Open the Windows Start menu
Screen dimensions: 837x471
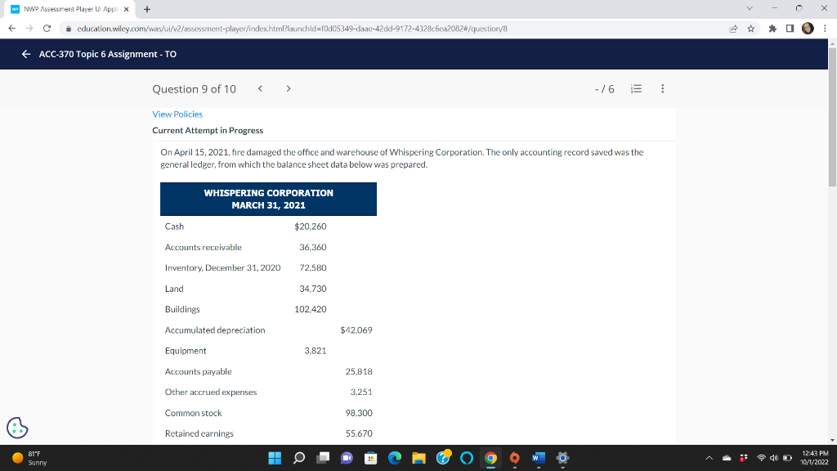tap(275, 458)
